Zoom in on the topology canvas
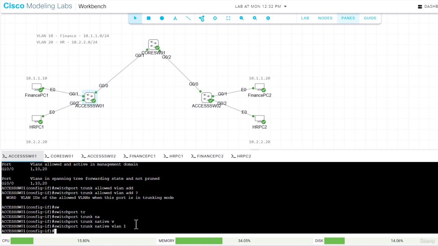Image resolution: width=438 pixels, height=246 pixels. [255, 18]
